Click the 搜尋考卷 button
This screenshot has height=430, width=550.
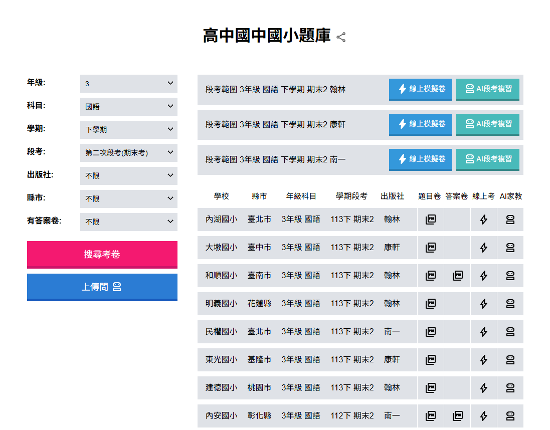click(102, 255)
